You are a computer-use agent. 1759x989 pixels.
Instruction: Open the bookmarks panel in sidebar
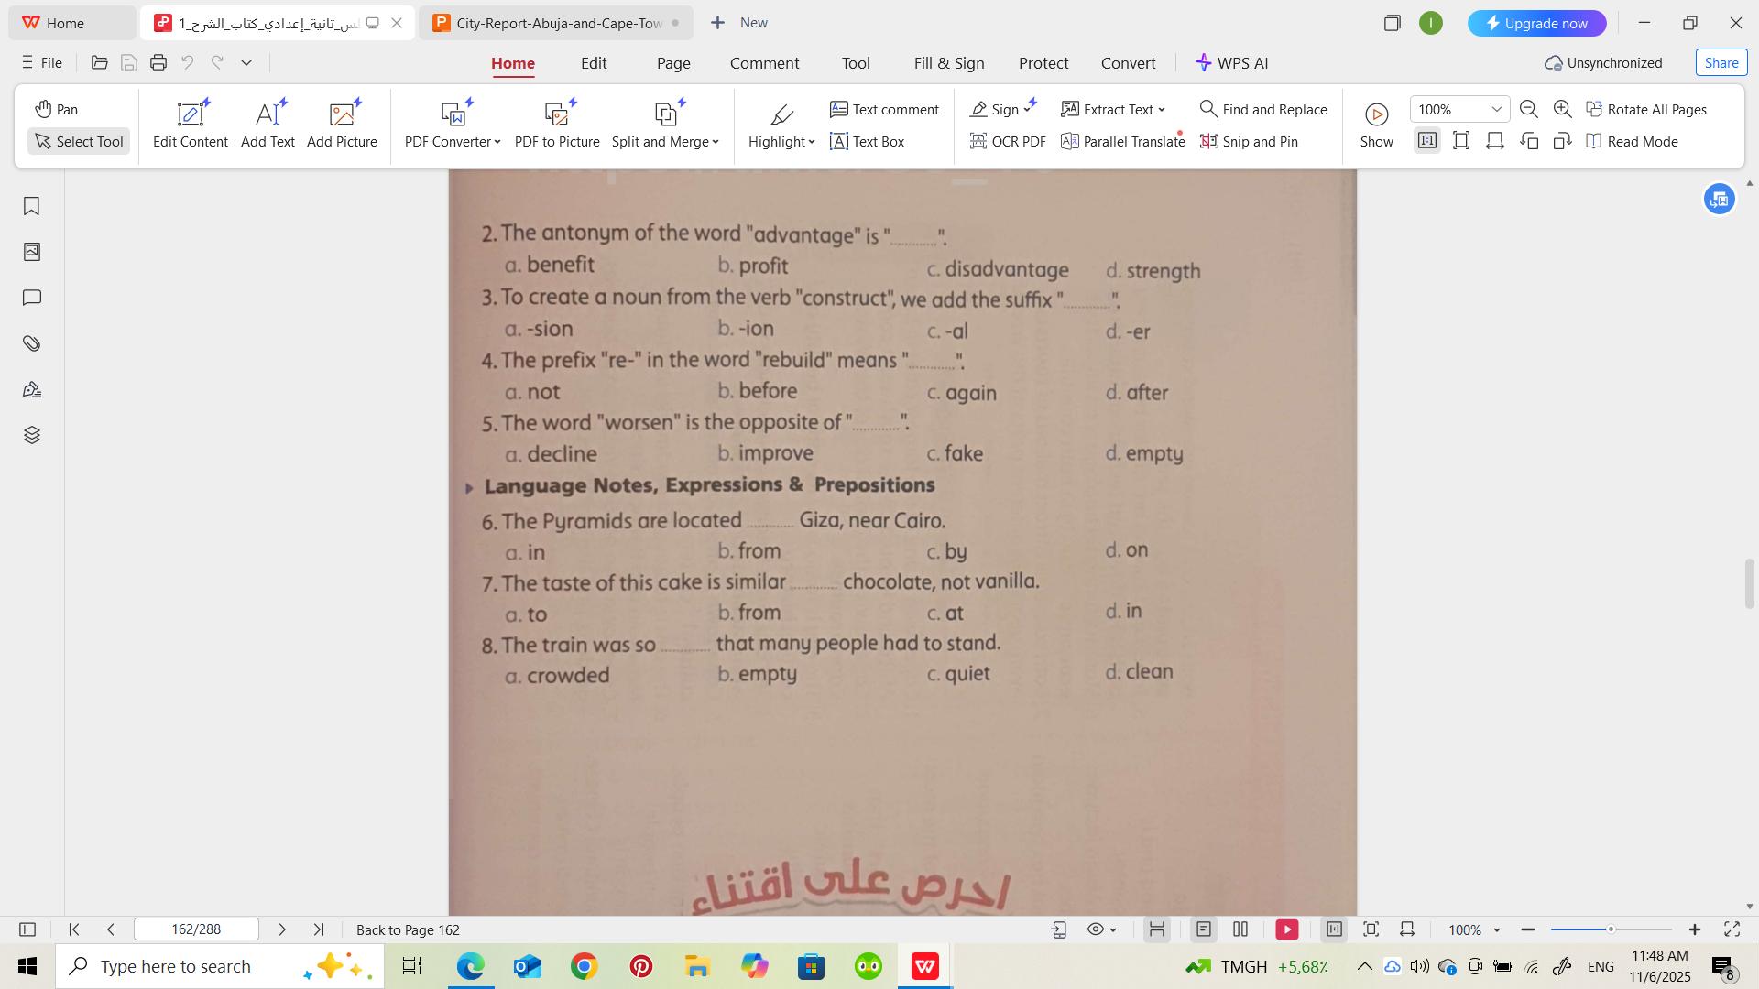(31, 206)
